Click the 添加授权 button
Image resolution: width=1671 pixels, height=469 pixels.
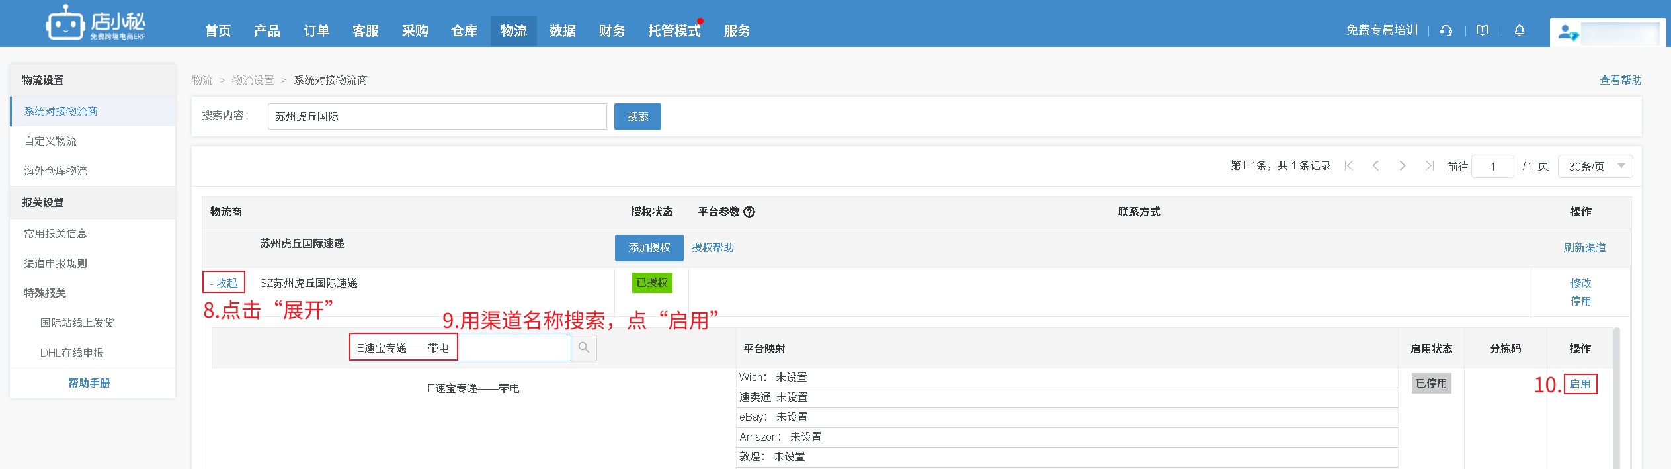point(649,248)
